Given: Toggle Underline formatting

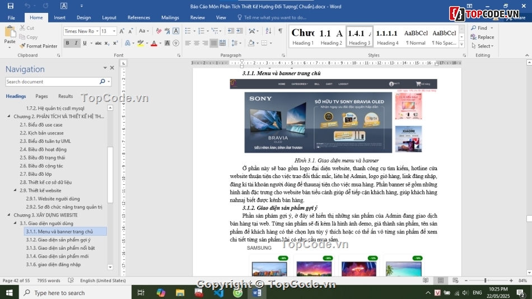Looking at the screenshot, I should [x=85, y=43].
